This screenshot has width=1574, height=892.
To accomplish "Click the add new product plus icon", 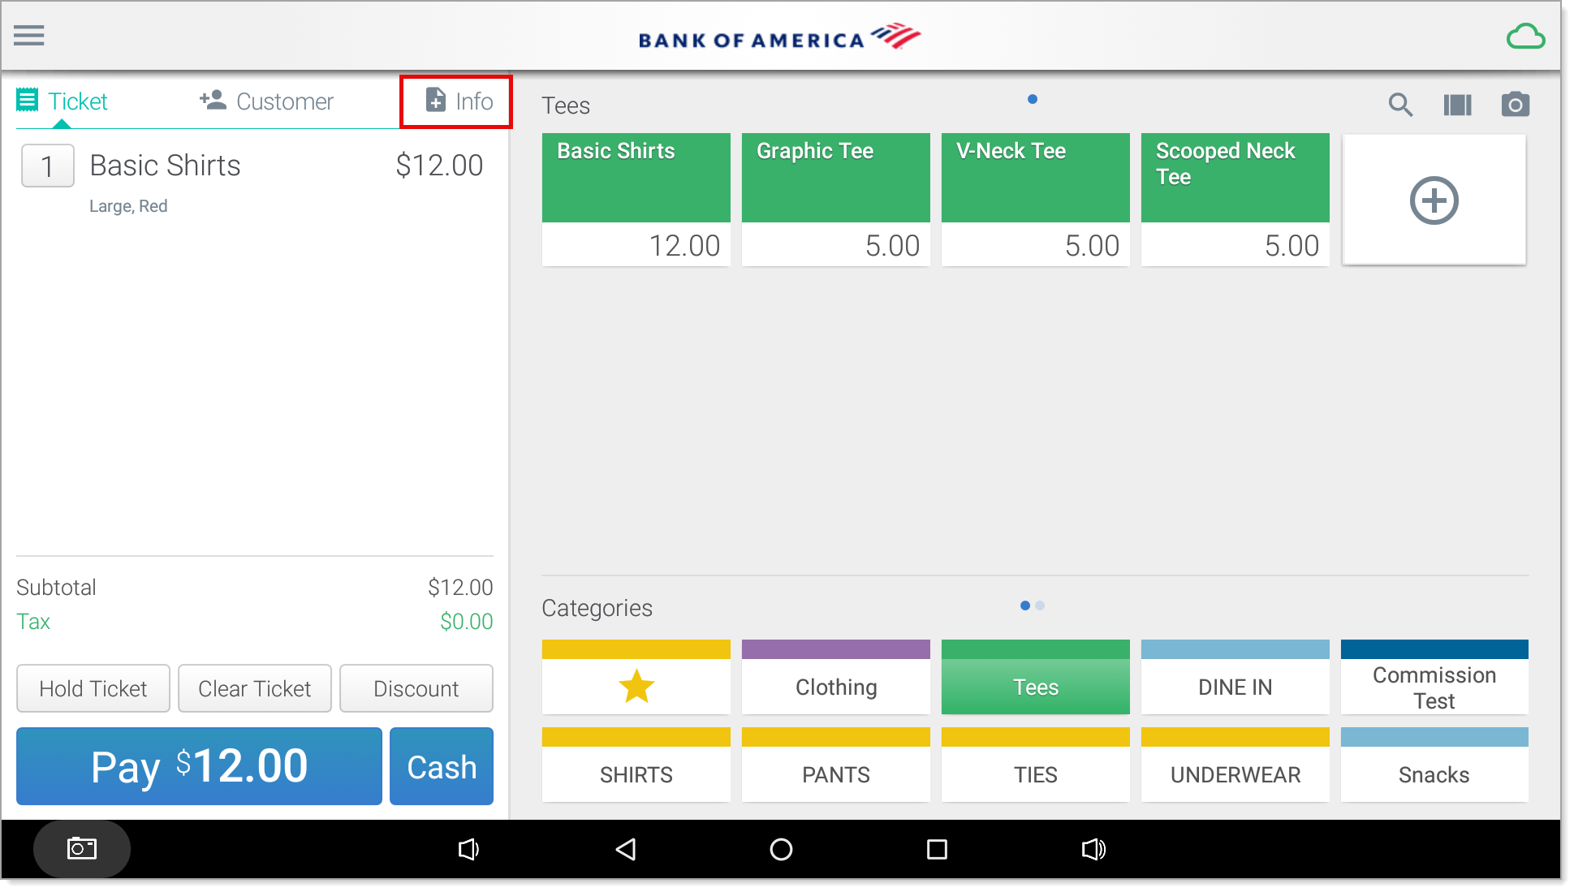I will 1434,199.
